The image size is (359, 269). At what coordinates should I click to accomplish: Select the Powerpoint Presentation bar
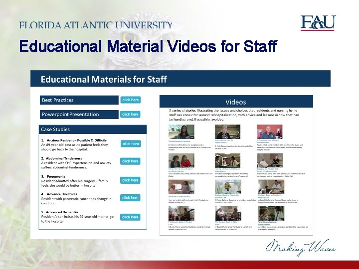(x=79, y=115)
